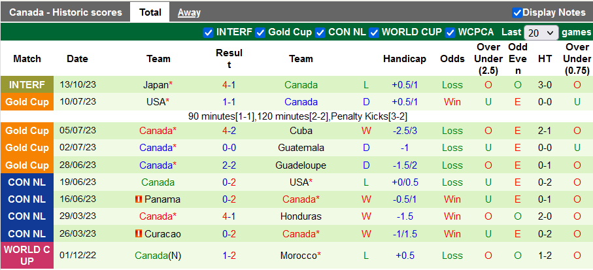The width and height of the screenshot is (593, 270).
Task: Open the Morocco team link
Action: tap(299, 256)
